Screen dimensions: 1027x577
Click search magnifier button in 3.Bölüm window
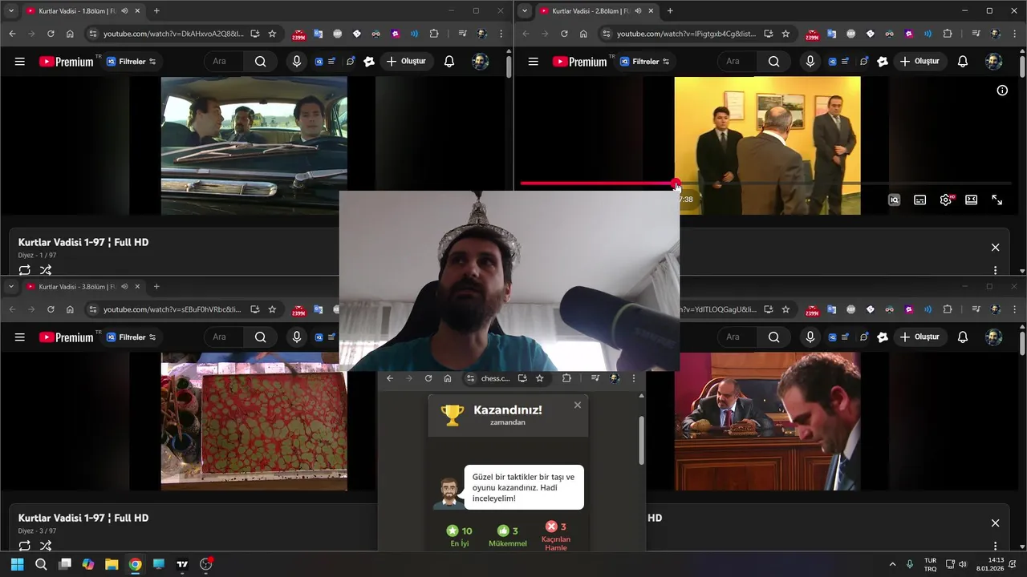[x=261, y=337]
